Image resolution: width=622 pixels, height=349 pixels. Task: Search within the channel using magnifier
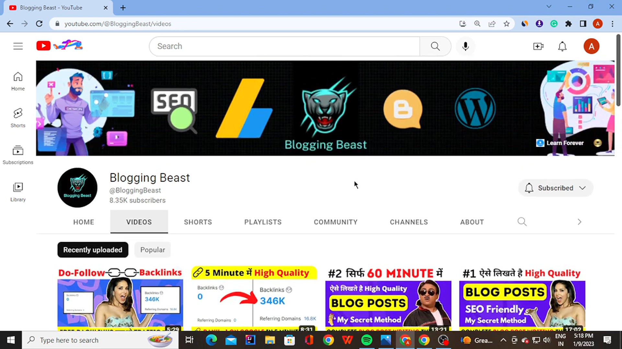pos(522,222)
